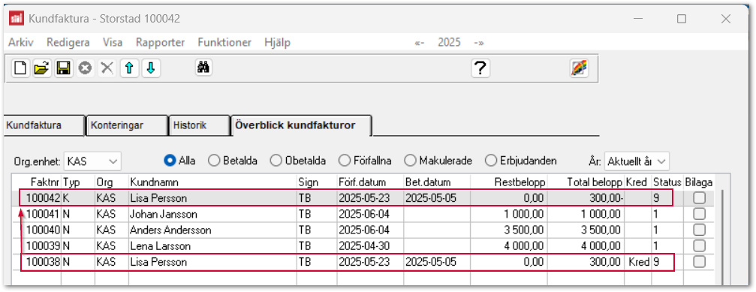Tick Bilaga checkbox for invoice 100039
The width and height of the screenshot is (756, 292).
[x=699, y=245]
